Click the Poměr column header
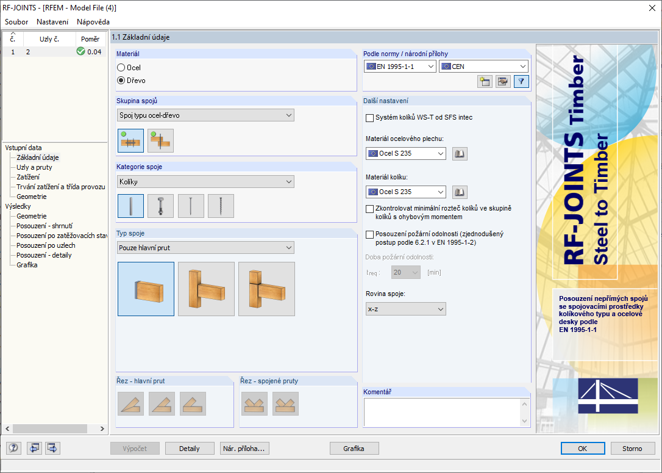 [90, 39]
